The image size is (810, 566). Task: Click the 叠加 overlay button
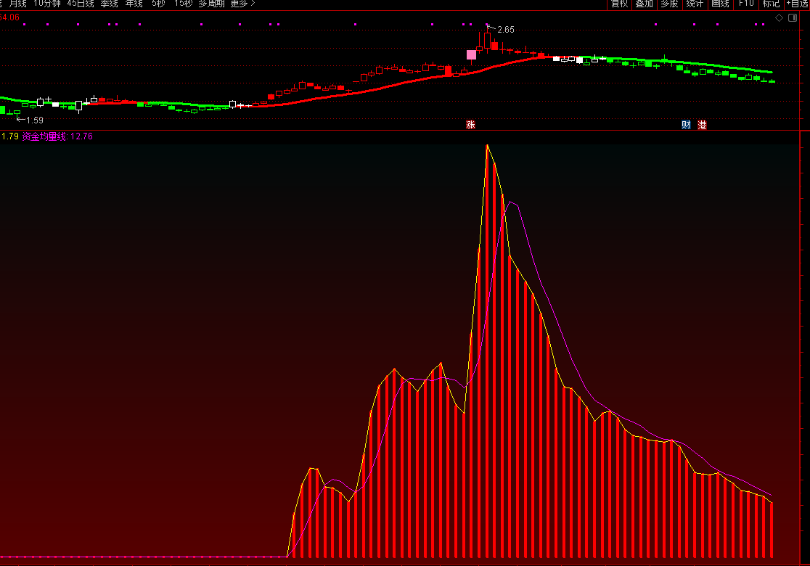(644, 4)
